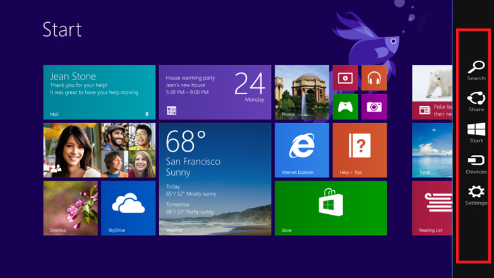Screen dimensions: 494x278
Task: Click the small calendar grid icon
Action: 171,111
